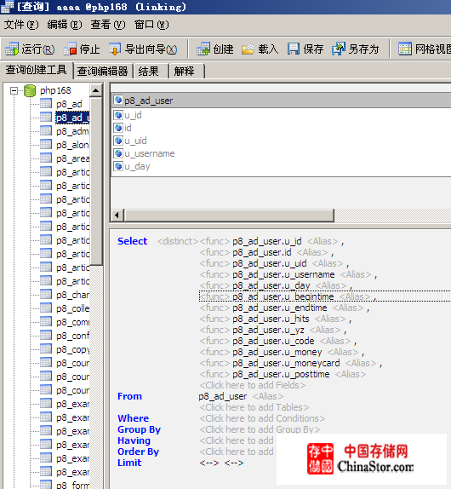Switch to Grid View (网格视图) icon
Screen dimensions: 451x489
pyautogui.click(x=405, y=49)
